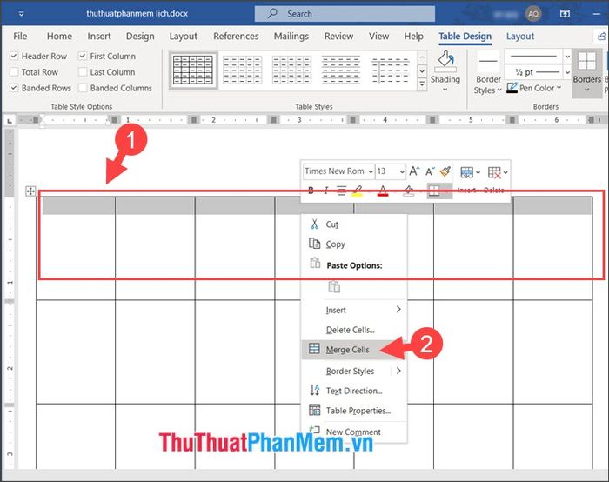Click the table move handle icon
The height and width of the screenshot is (482, 609).
(30, 191)
